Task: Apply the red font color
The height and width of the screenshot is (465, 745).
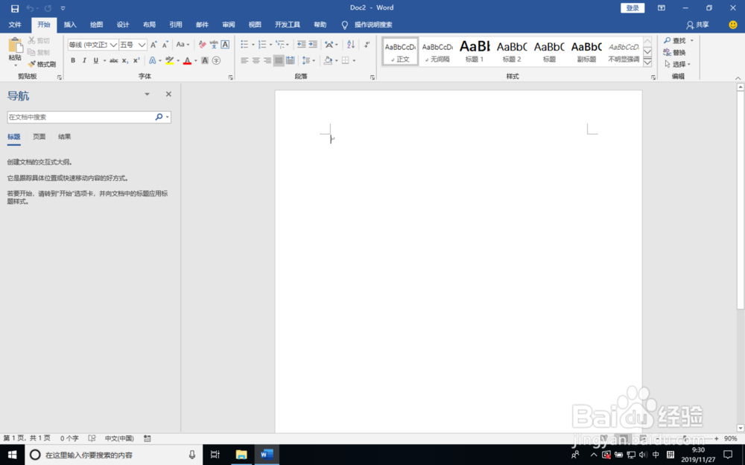Action: point(187,60)
